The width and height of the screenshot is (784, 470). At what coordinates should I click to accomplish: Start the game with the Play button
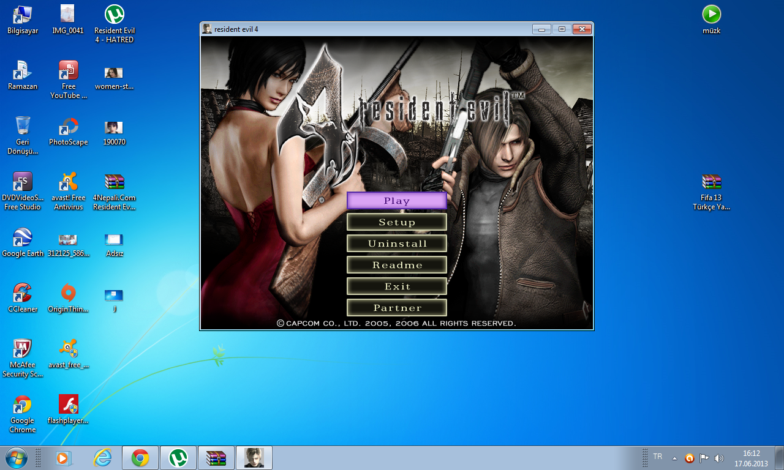pos(397,201)
